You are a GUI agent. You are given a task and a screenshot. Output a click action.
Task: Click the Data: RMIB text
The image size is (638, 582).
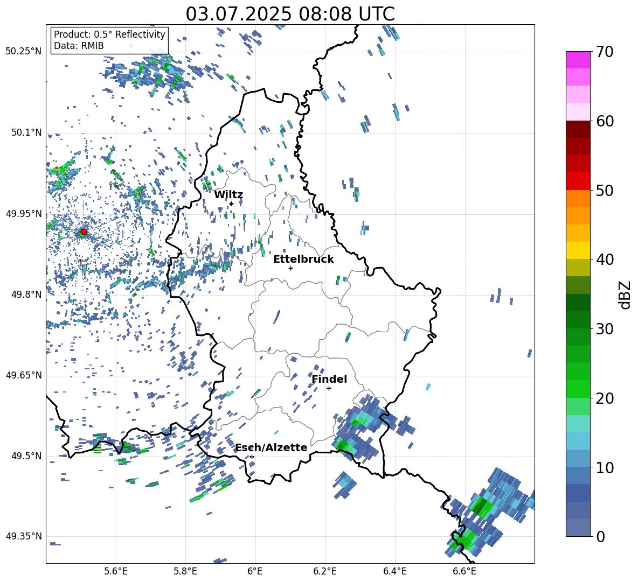[x=79, y=46]
